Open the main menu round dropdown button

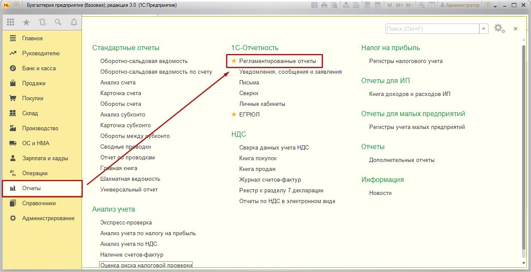point(16,5)
